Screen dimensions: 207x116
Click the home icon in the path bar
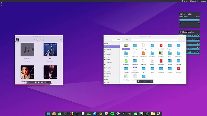tap(113, 40)
